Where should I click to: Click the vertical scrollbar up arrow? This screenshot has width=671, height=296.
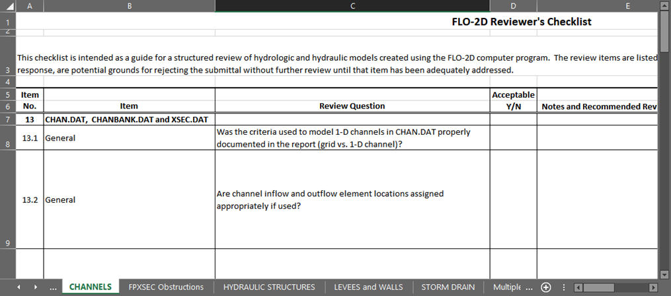(x=664, y=5)
